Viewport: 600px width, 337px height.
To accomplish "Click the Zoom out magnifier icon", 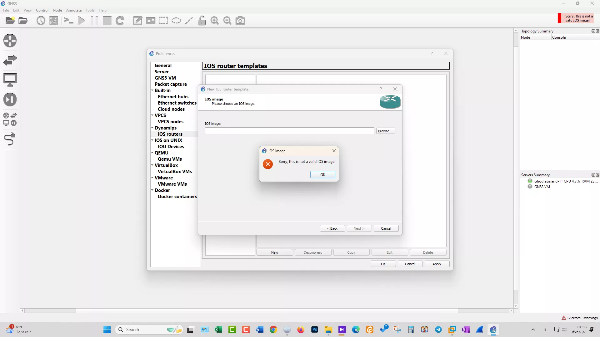I will click(227, 21).
